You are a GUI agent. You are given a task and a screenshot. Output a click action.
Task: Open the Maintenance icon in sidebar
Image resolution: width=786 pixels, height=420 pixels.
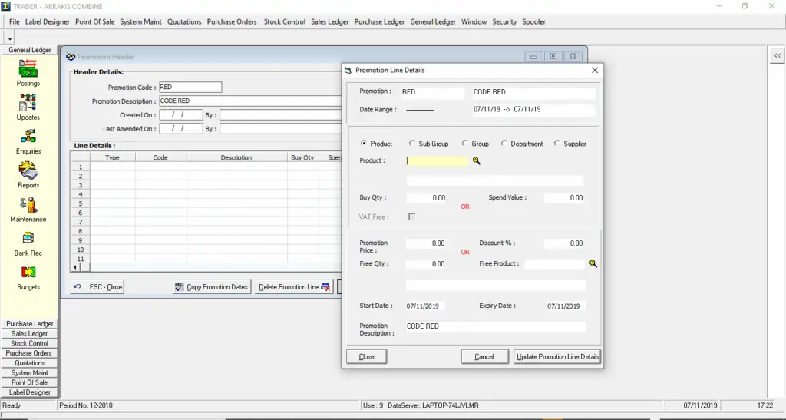[x=28, y=205]
